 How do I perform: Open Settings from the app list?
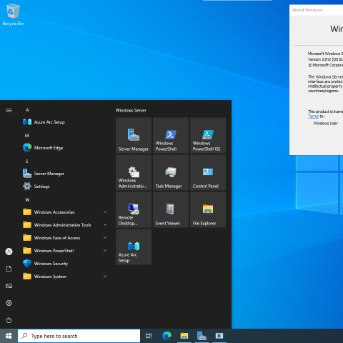click(x=64, y=187)
